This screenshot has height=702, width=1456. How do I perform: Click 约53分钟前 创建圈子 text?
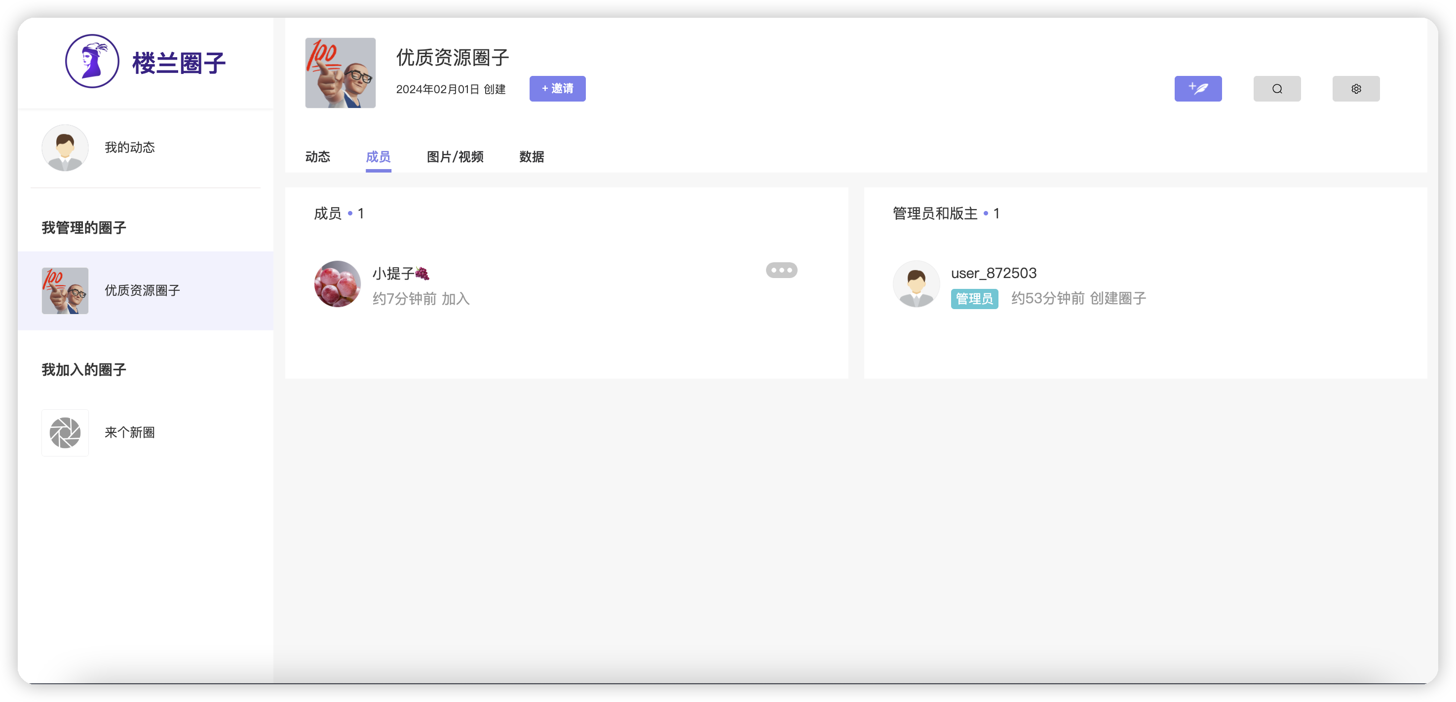pos(1078,298)
